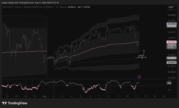This screenshot has height=108, width=179.
Task: Click the 63,200.0 price axis label
Action: [x=172, y=55]
